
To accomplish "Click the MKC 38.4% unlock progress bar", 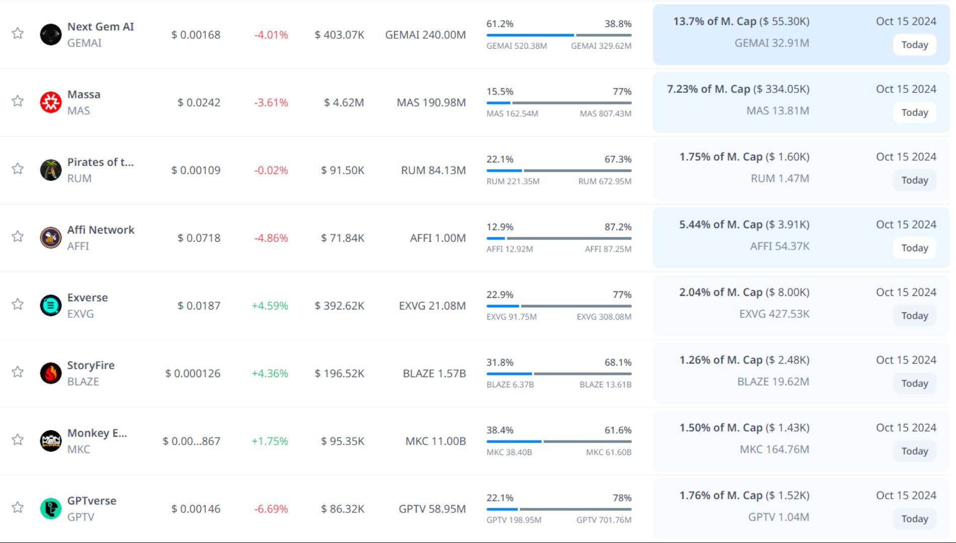I will (559, 442).
